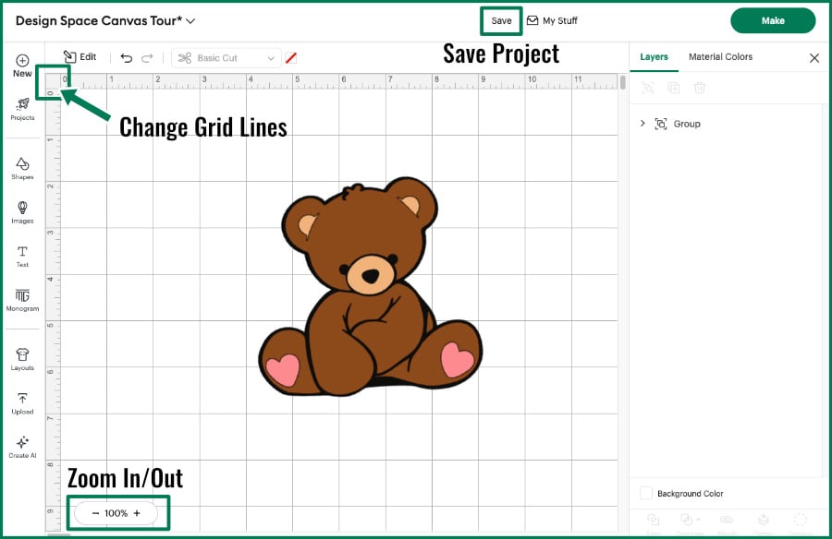Click the Delete trash icon
Screen dimensions: 832x539
tap(700, 88)
